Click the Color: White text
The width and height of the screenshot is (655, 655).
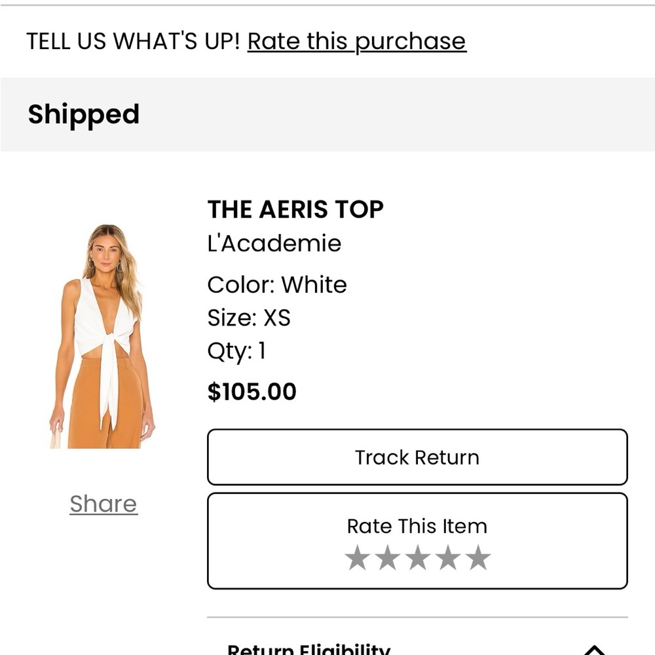coord(277,285)
